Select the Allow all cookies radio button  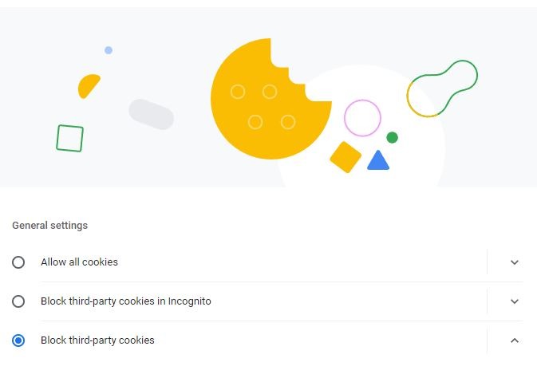coord(18,262)
